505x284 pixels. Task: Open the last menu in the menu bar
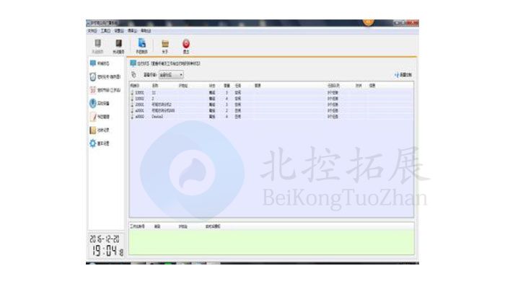(146, 31)
